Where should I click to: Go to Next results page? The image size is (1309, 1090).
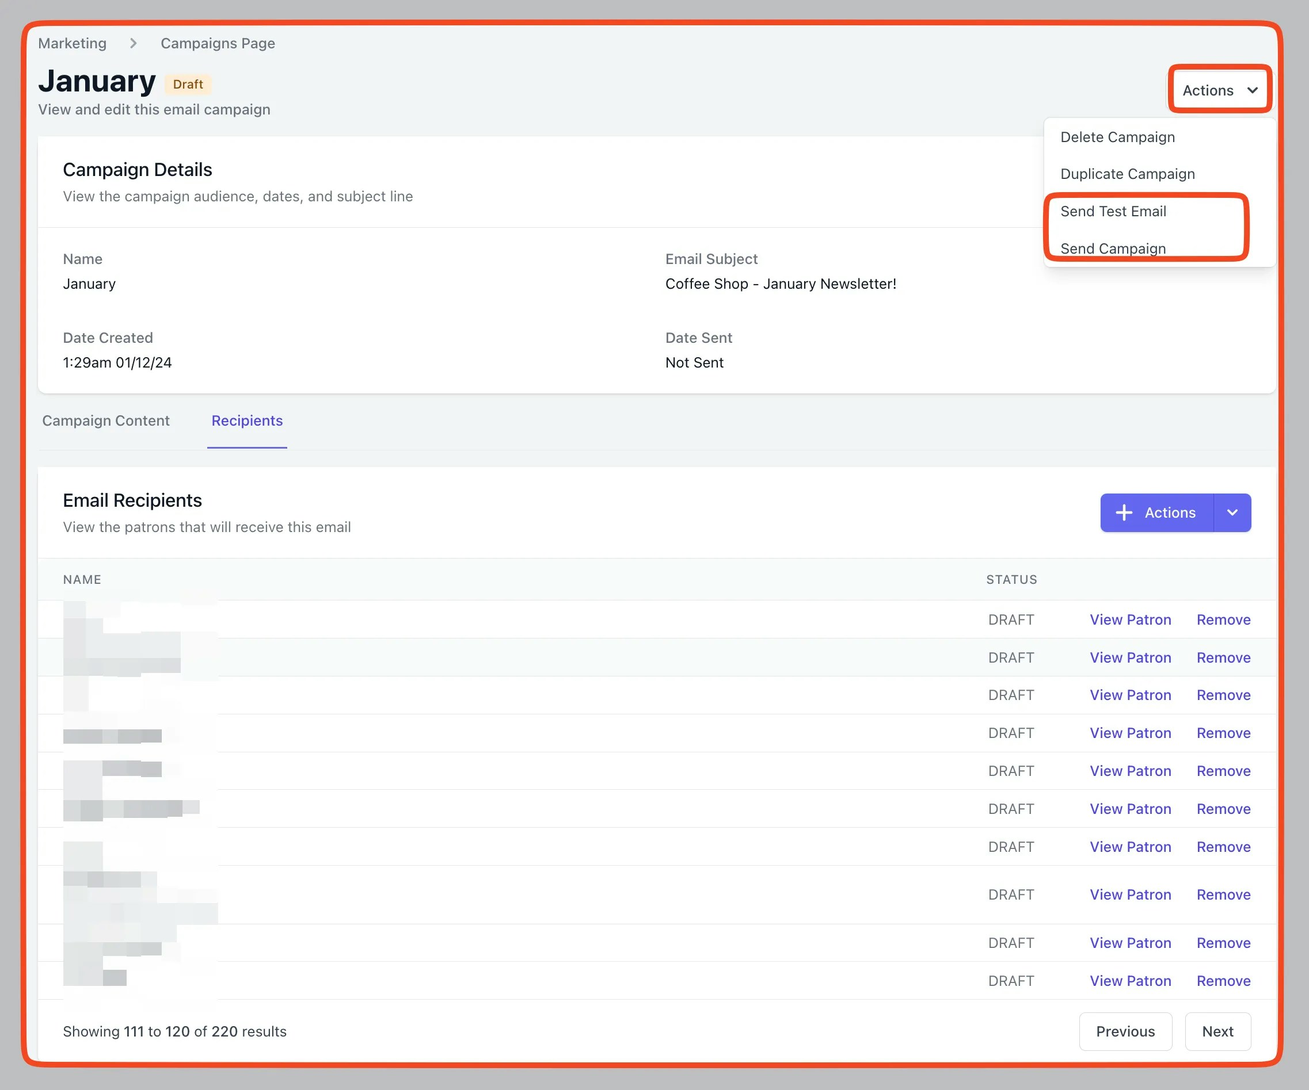click(1217, 1031)
